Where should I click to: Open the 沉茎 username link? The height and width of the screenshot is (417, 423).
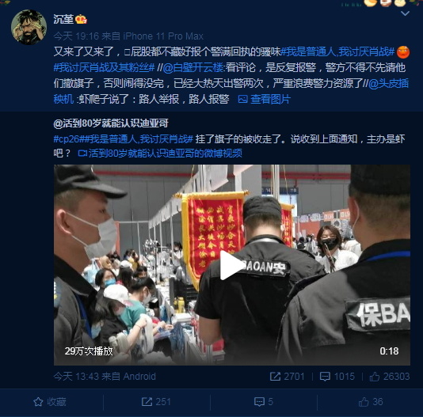click(x=63, y=19)
